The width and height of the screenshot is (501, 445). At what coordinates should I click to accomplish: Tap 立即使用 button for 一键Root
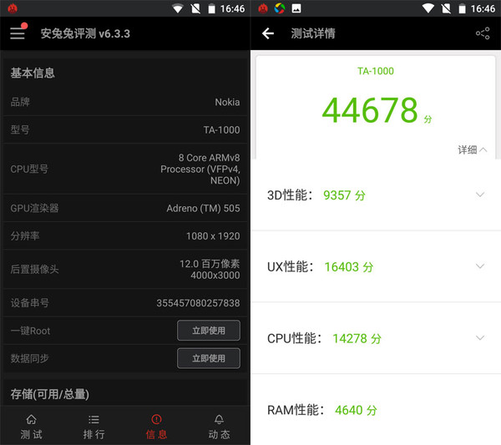tap(209, 331)
